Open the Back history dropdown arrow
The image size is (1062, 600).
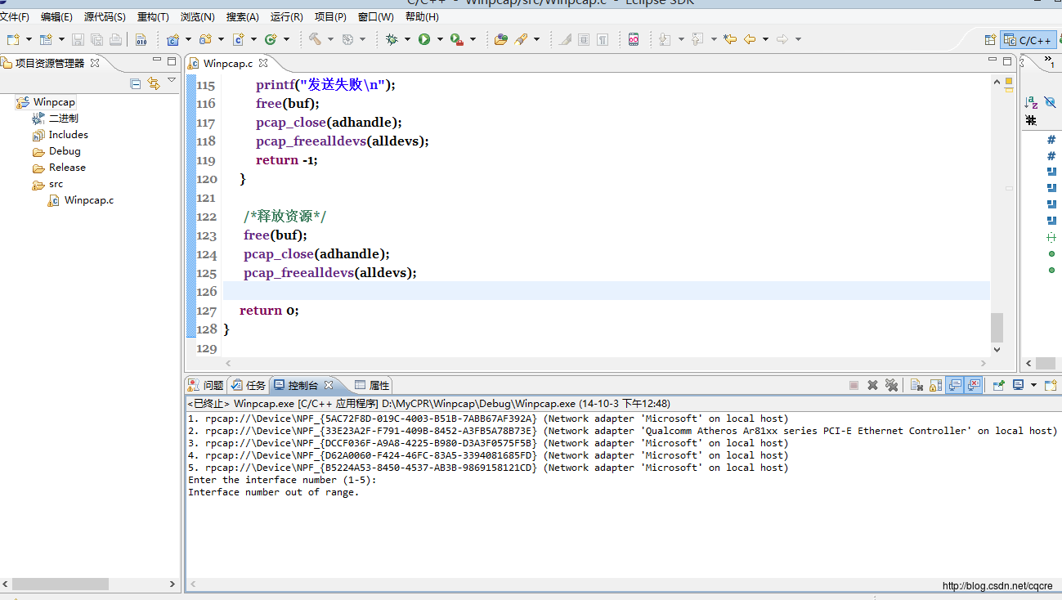click(765, 39)
